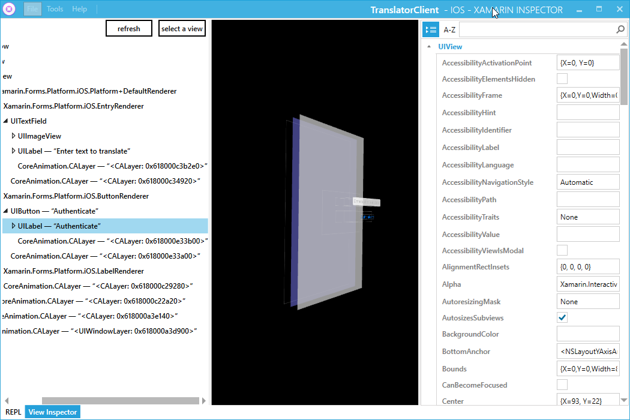Select CALayer 0x618000c34920 row
This screenshot has height=420, width=630.
pyautogui.click(x=105, y=181)
